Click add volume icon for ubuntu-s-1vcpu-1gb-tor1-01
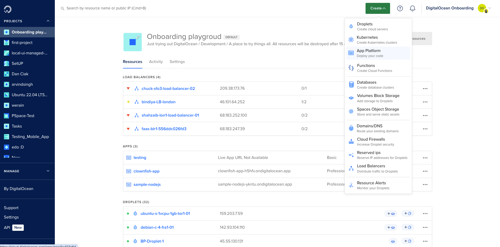Viewport: 500px width, 247px height. 391,214
